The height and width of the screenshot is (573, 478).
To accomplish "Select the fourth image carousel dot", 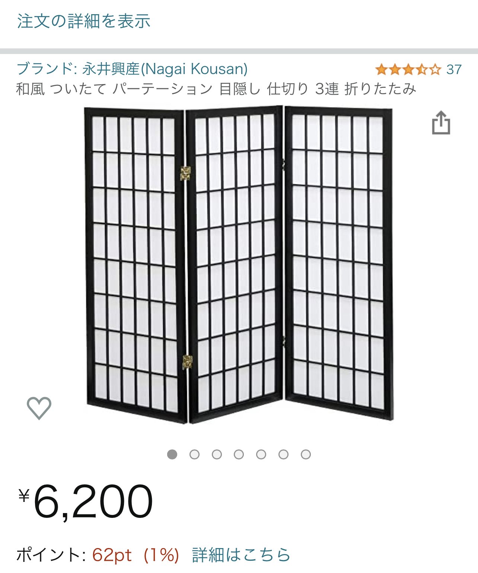I will tap(239, 454).
